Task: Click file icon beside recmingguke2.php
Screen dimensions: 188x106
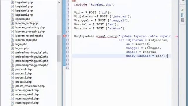Action: tap(12, 95)
